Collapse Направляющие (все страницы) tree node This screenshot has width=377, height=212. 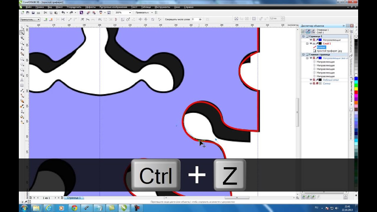pyautogui.click(x=307, y=58)
